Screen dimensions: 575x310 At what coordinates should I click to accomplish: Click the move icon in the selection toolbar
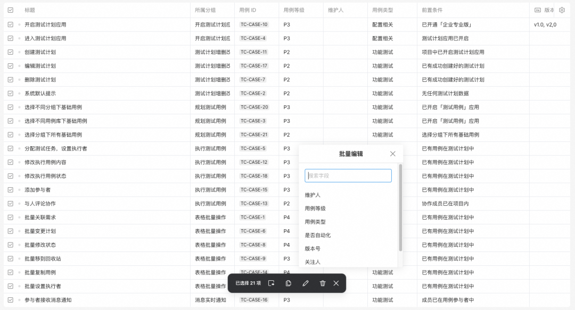272,283
